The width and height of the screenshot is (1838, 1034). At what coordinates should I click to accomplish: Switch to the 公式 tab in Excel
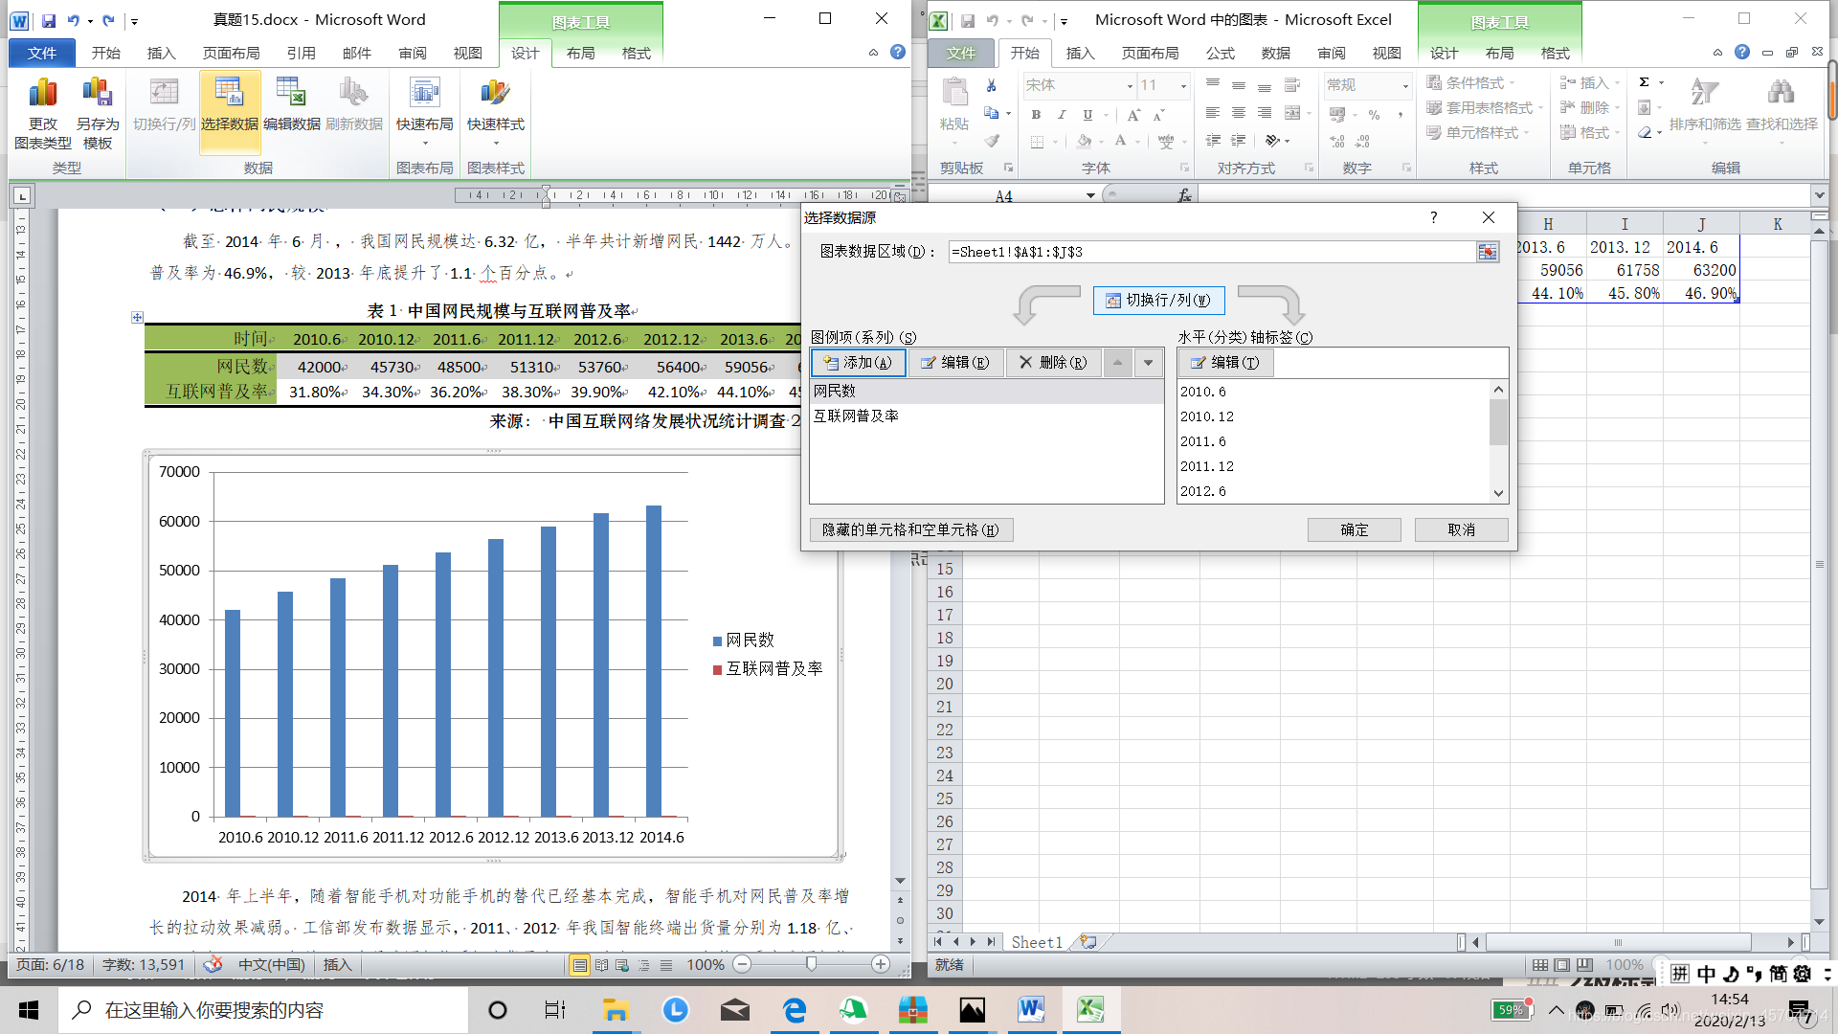[1220, 54]
